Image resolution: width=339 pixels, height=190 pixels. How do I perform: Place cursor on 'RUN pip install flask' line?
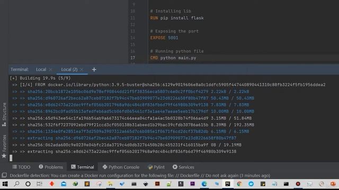pos(177,18)
